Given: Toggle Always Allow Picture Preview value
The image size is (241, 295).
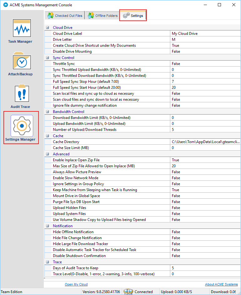Looking at the screenshot, I should coord(205,172).
